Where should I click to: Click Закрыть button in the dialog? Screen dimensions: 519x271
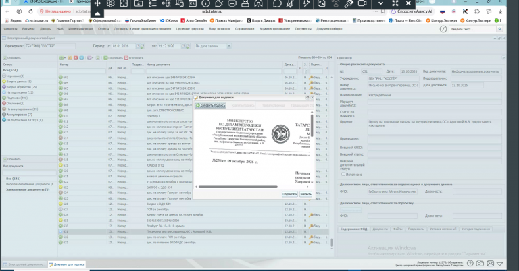(305, 194)
